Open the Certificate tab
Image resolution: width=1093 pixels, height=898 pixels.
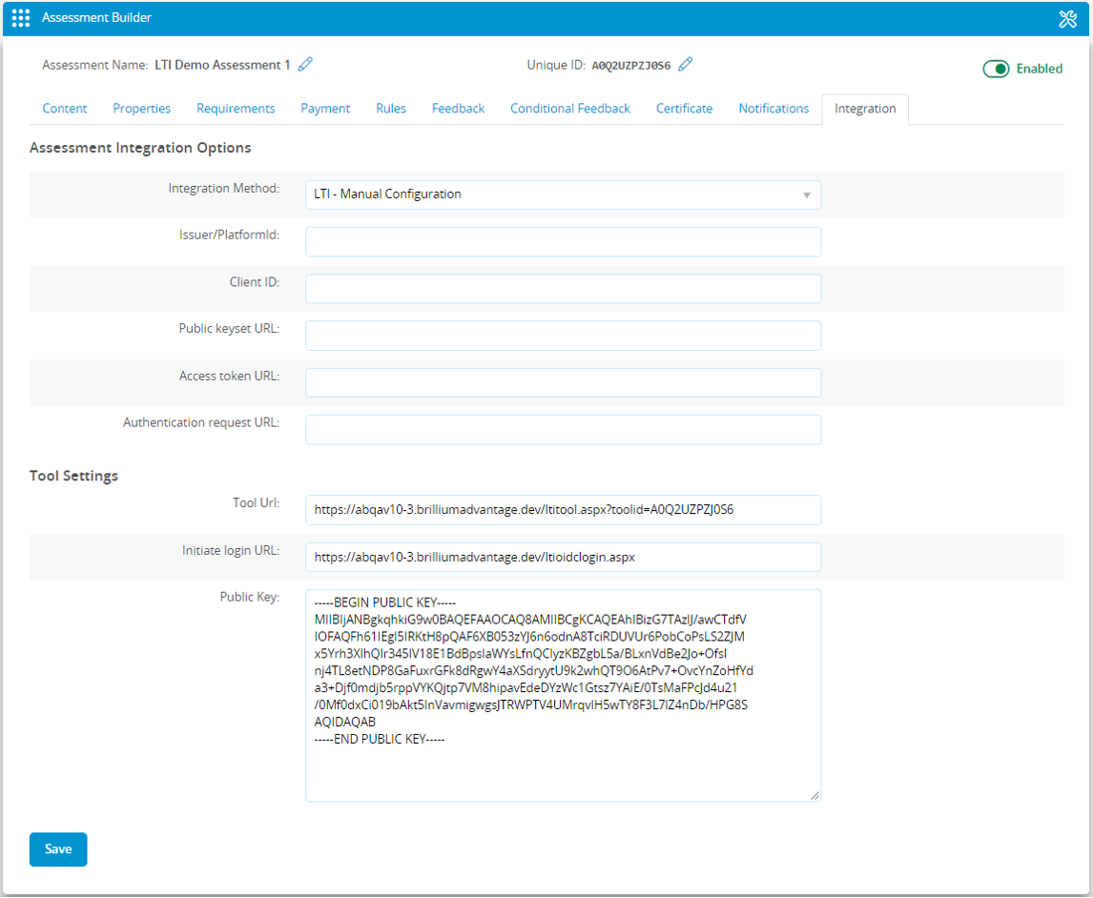point(684,109)
